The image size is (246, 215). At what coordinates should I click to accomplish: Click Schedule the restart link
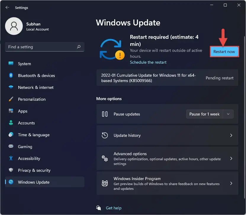click(x=148, y=62)
